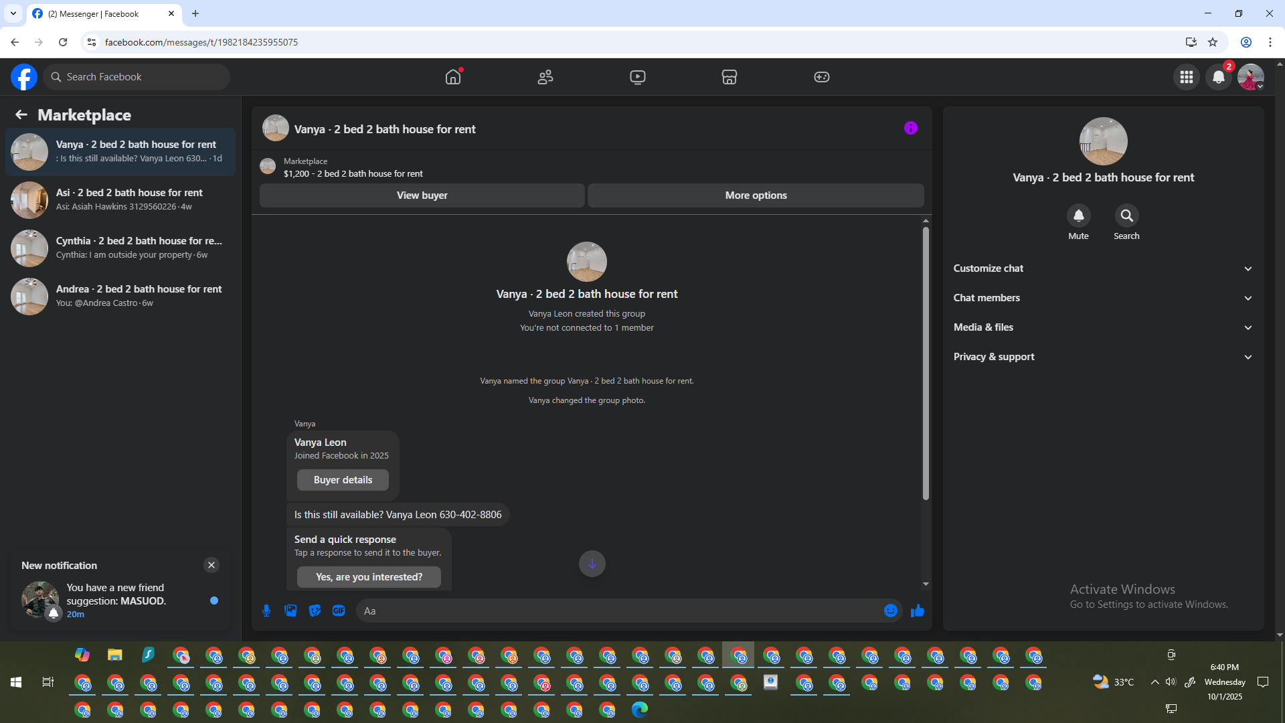Jump to latest message with down arrow

coord(592,564)
